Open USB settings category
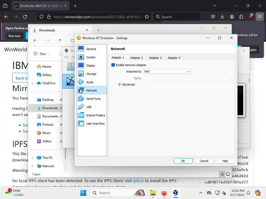The width and height of the screenshot is (266, 199). [x=92, y=107]
